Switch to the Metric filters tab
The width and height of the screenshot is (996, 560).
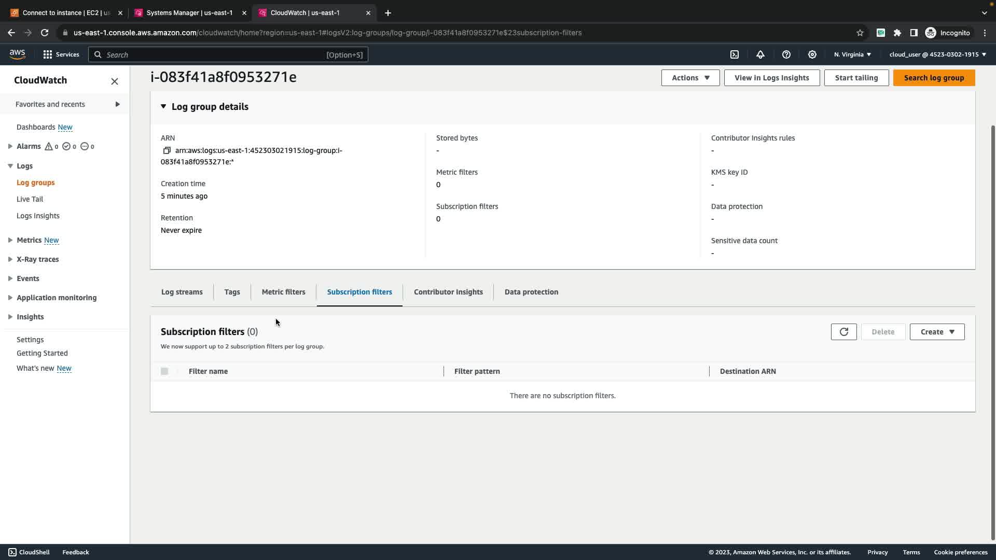coord(283,292)
